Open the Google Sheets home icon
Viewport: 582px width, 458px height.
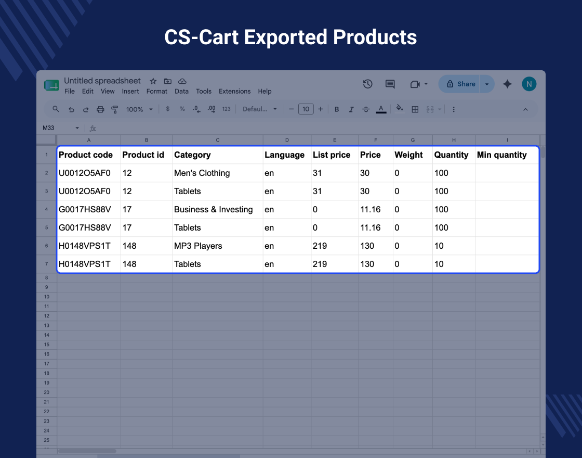tap(51, 85)
